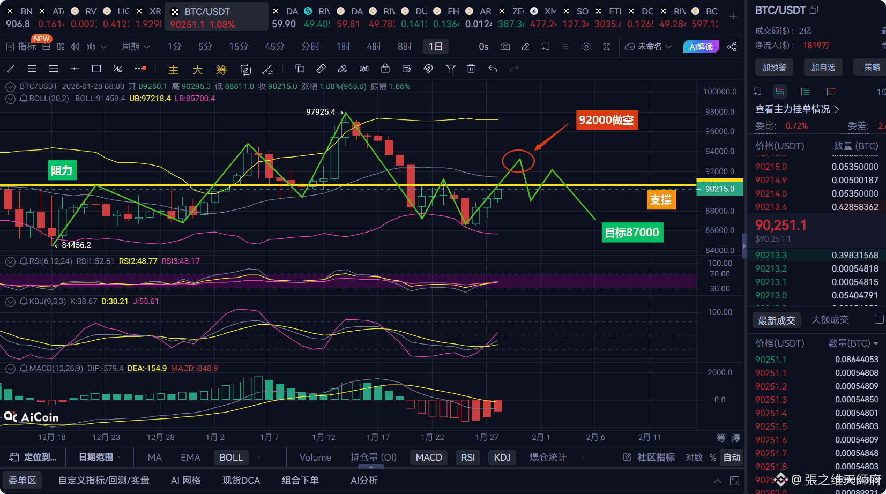
Task: Toggle the MA indicator
Action: click(x=154, y=457)
